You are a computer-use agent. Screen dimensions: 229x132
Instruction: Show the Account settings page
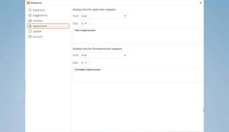[x=38, y=37]
